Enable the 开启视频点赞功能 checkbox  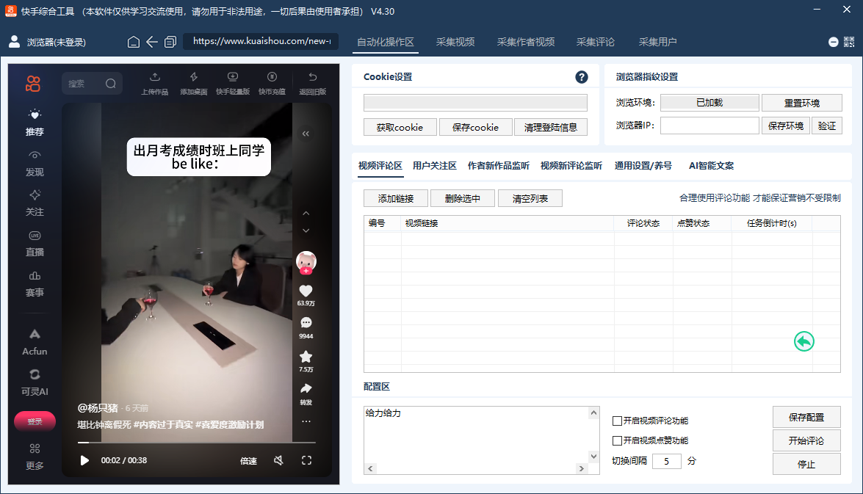(617, 440)
